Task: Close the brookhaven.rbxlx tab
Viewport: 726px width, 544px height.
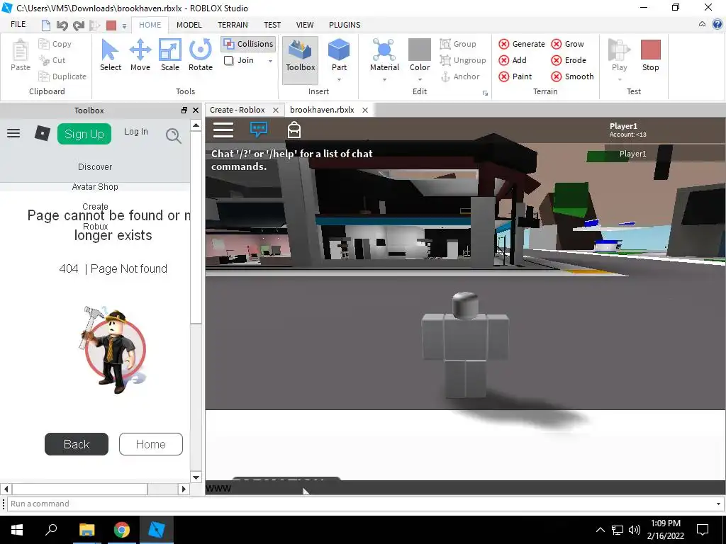Action: (x=365, y=110)
